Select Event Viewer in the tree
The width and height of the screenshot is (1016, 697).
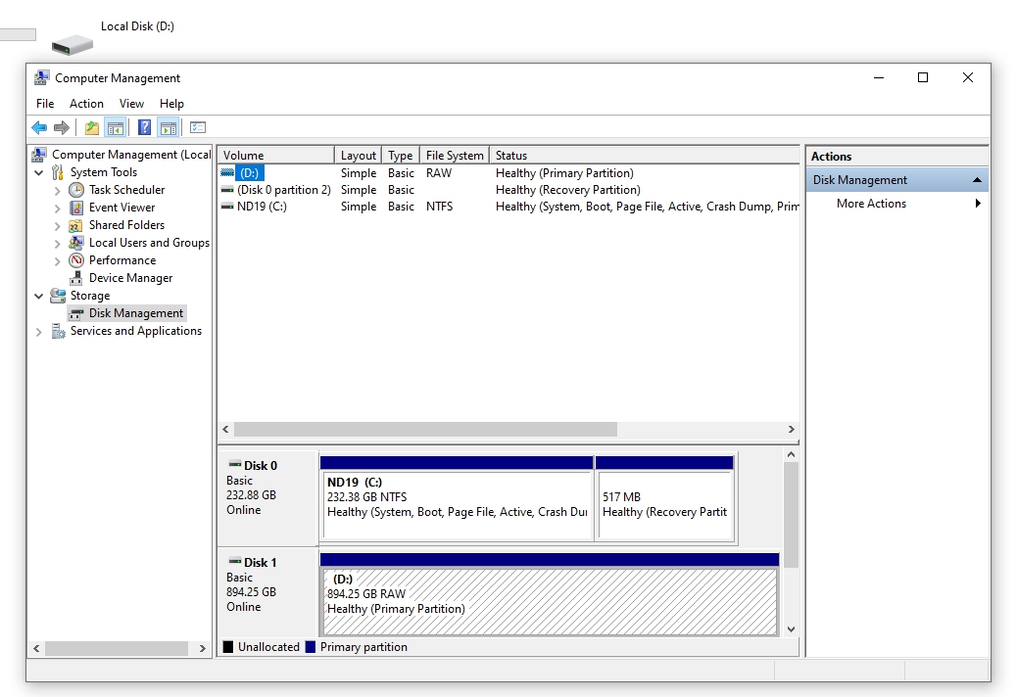121,208
